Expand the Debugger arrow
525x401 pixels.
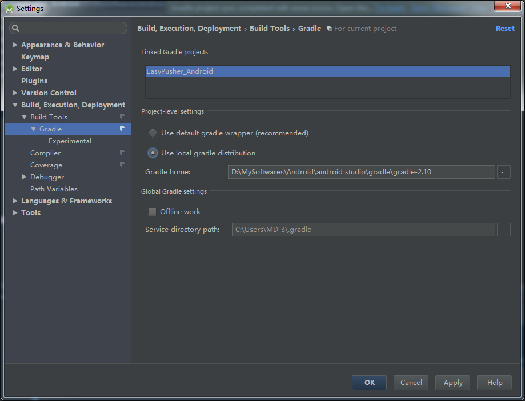(x=24, y=177)
